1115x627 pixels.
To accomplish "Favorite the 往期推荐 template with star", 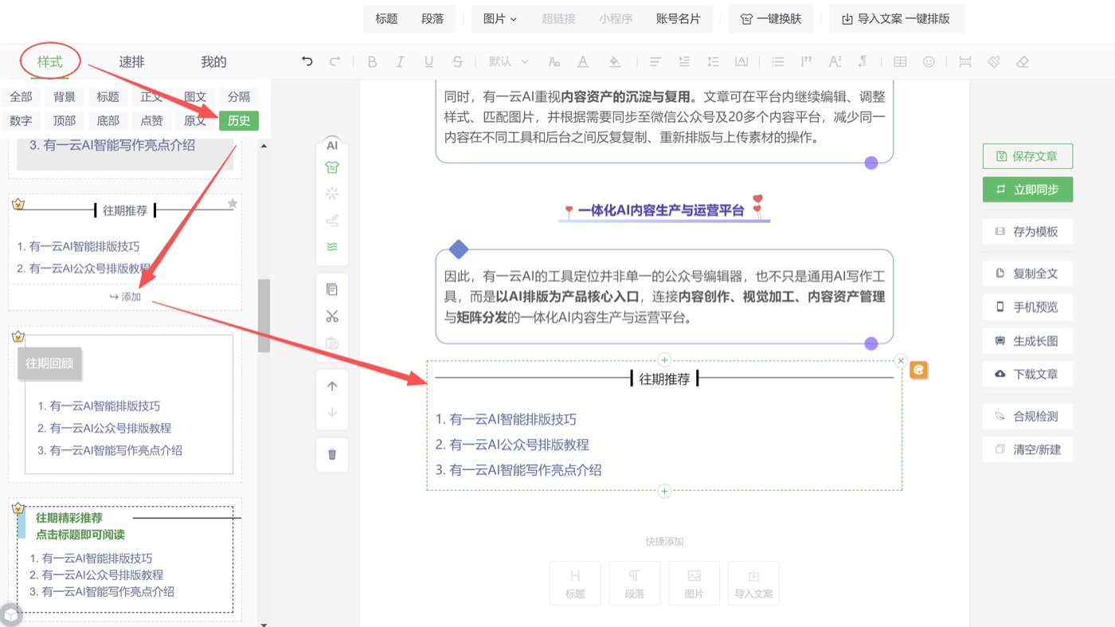I will (233, 204).
